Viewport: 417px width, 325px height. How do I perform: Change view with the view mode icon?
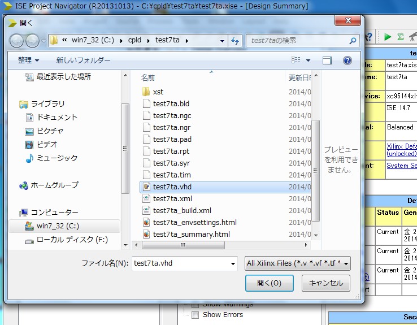pos(296,60)
